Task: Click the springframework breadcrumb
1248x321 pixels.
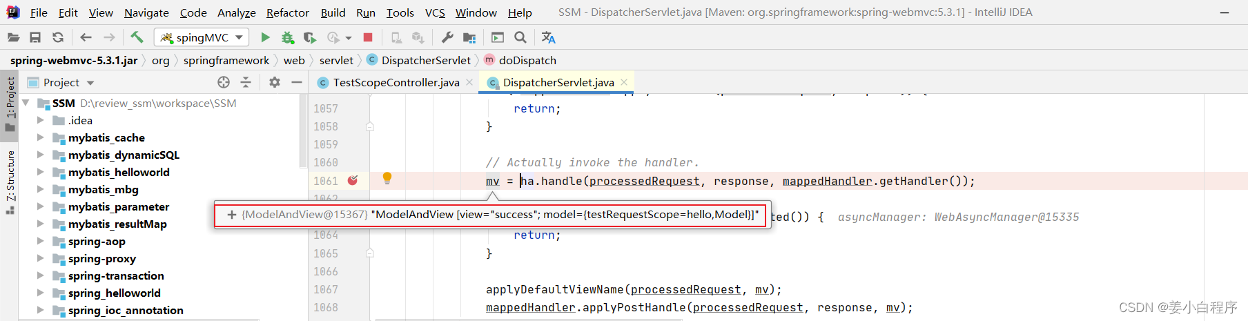Action: click(x=226, y=60)
